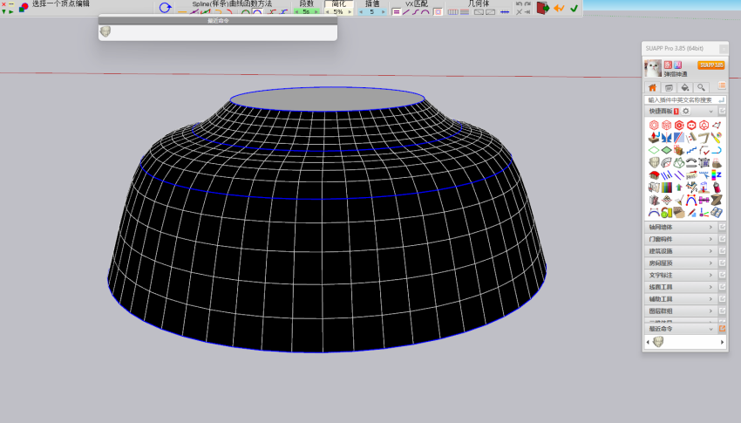Click the left arrow in recent commands
The image size is (741, 423).
(x=648, y=342)
